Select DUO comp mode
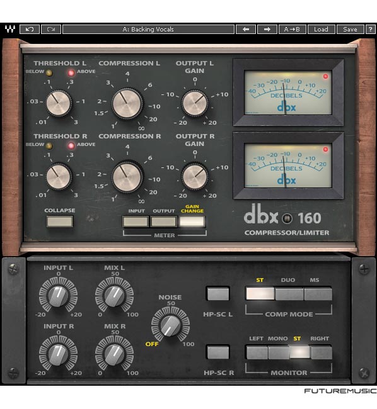The height and width of the screenshot is (409, 377). pyautogui.click(x=289, y=294)
